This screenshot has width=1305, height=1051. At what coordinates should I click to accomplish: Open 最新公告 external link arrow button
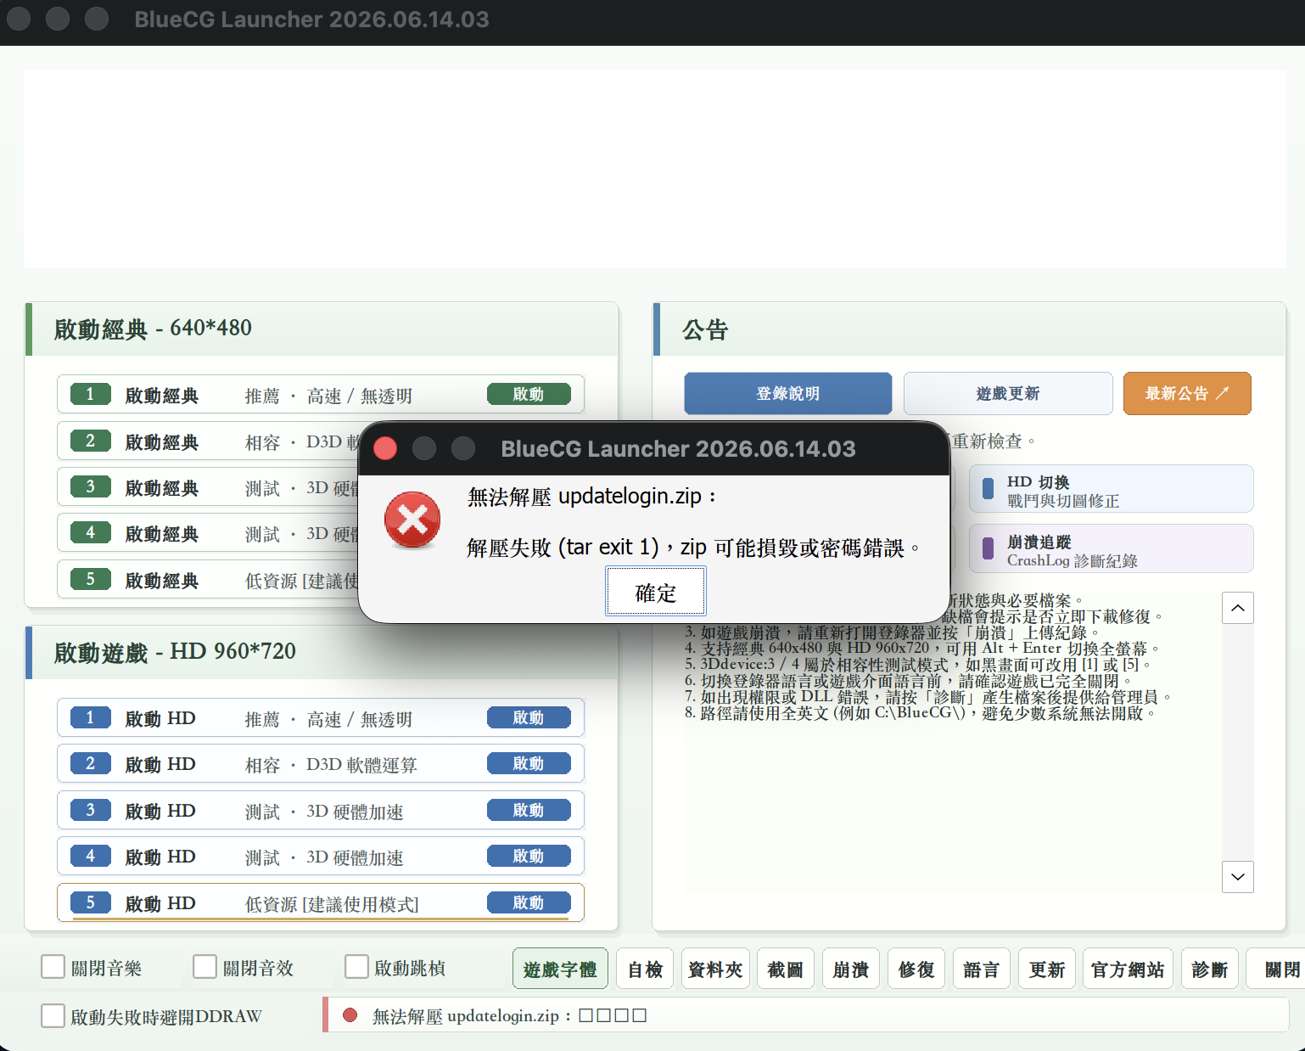point(1187,393)
